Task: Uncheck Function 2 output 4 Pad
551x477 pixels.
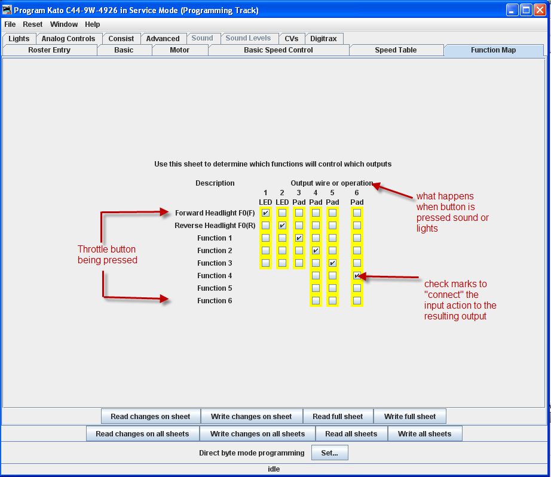Action: tap(316, 251)
